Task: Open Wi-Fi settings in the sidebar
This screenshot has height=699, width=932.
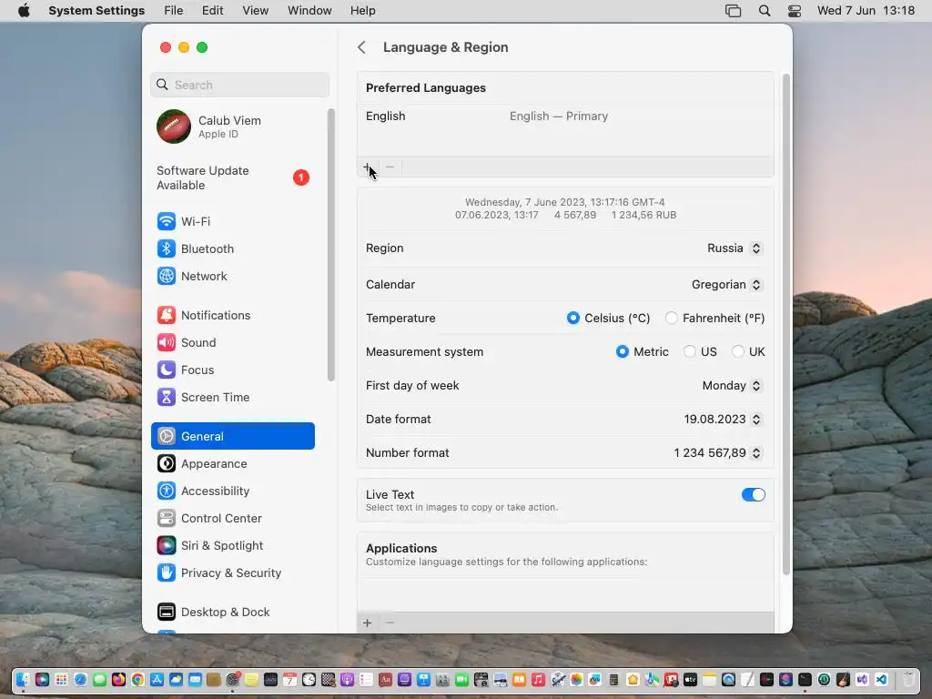Action: pos(232,221)
